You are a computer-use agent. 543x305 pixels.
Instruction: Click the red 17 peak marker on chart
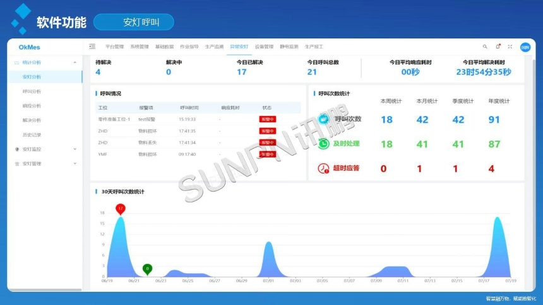pos(121,209)
